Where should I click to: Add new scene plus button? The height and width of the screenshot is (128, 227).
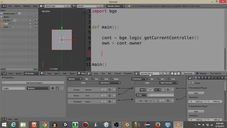pyautogui.click(x=99, y=6)
